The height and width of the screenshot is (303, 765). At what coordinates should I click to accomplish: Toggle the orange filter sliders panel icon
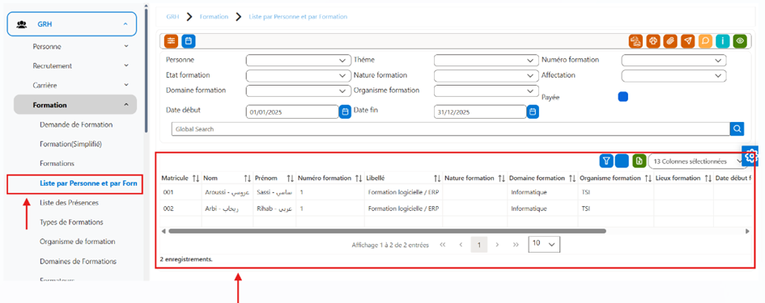point(172,41)
